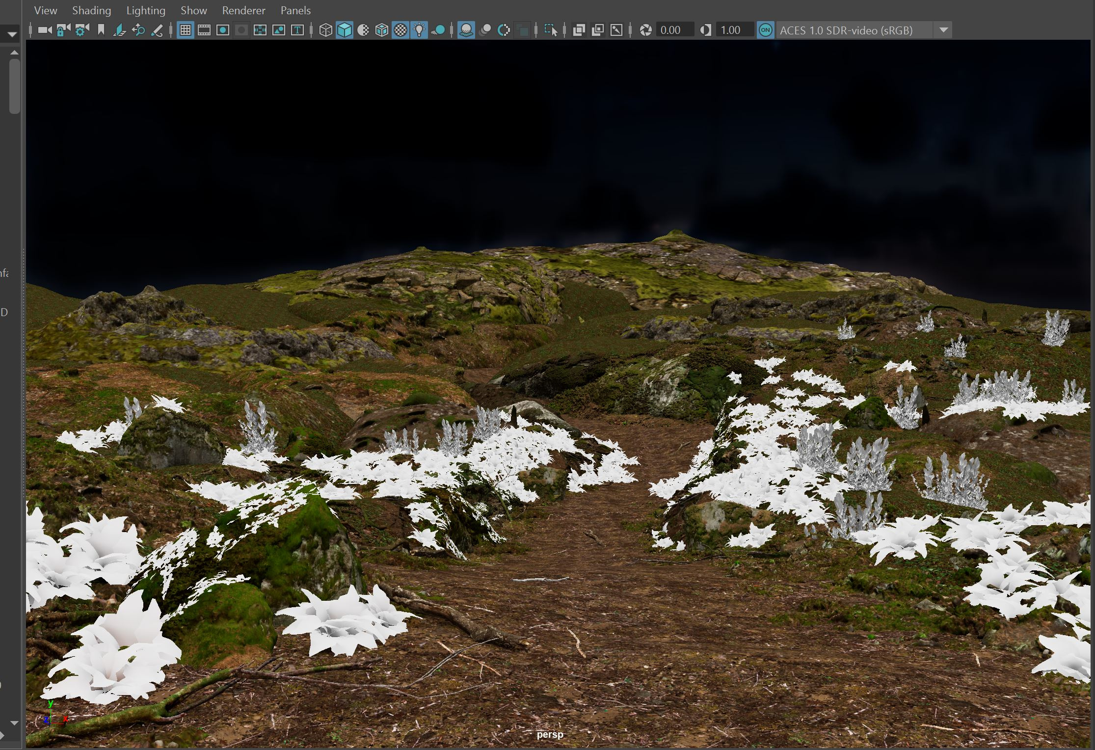Toggle the Motion Blur icon
This screenshot has height=750, width=1095.
[x=485, y=30]
